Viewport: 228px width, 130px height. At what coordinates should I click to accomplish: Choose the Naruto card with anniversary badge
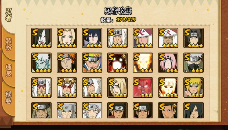92,63
